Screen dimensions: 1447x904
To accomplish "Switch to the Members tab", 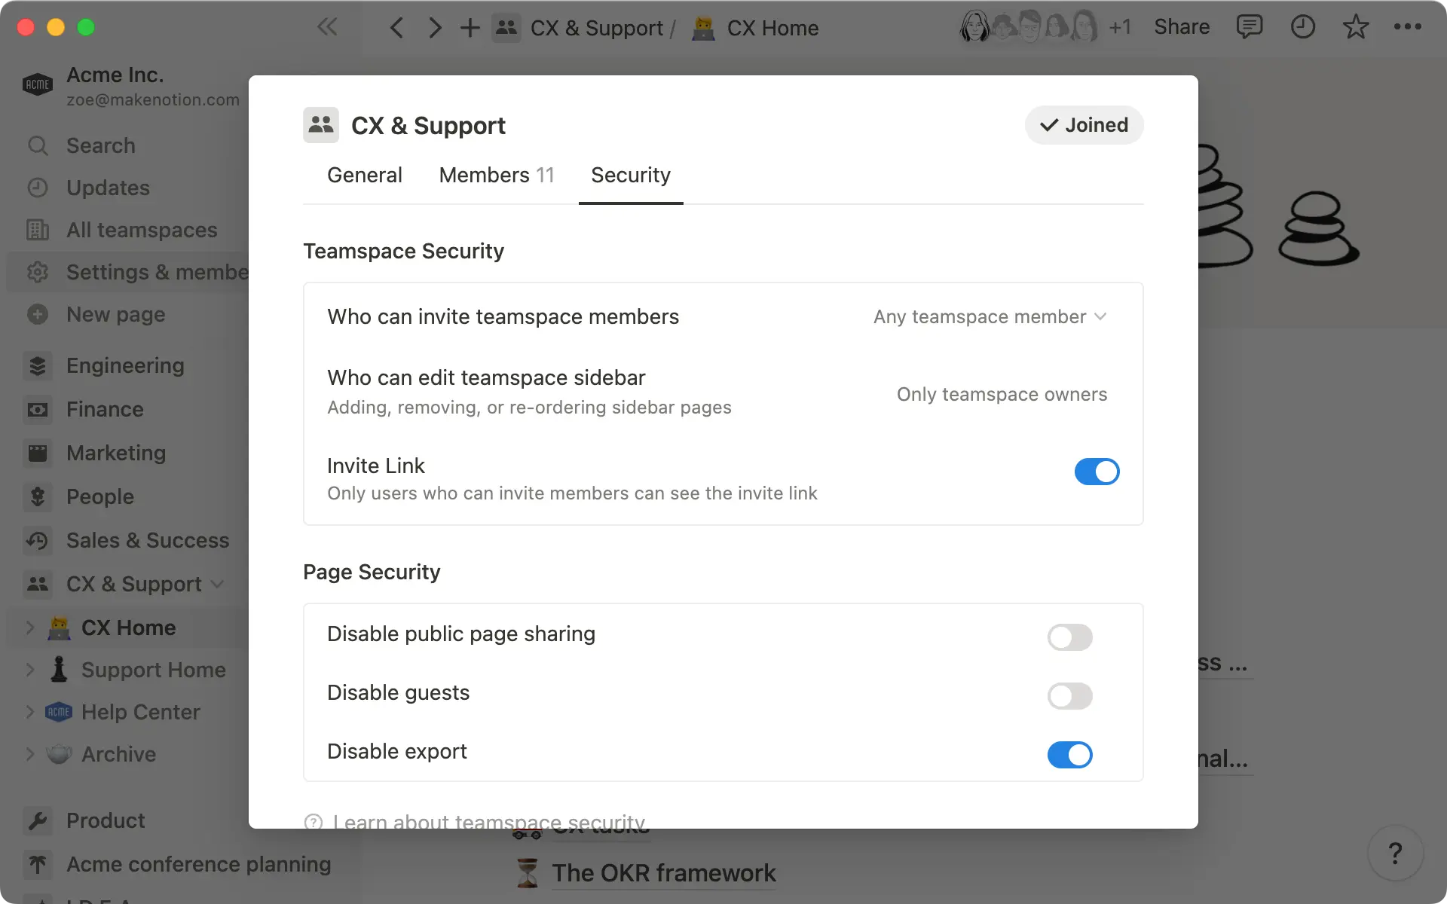I will click(x=496, y=175).
